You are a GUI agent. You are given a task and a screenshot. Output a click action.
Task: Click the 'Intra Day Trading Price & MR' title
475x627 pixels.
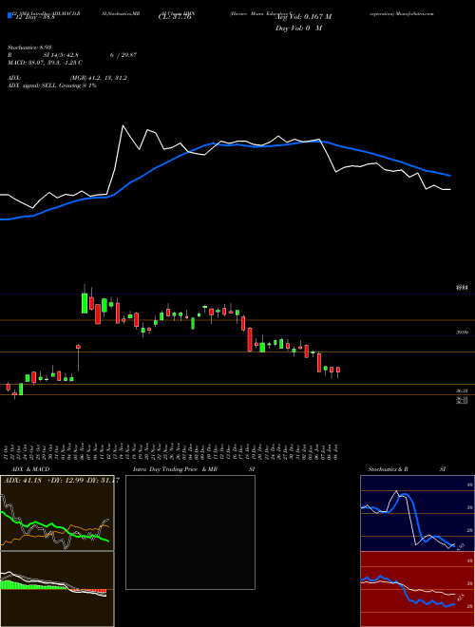(175, 469)
